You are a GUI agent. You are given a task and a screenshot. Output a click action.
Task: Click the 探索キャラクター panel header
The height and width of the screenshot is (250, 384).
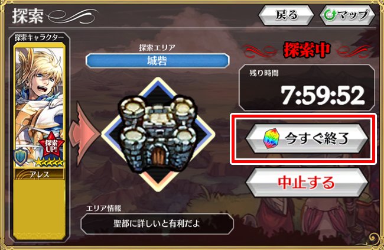39,37
